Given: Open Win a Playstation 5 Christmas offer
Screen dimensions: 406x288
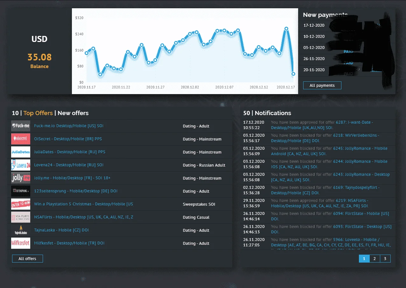Looking at the screenshot, I should 84,204.
